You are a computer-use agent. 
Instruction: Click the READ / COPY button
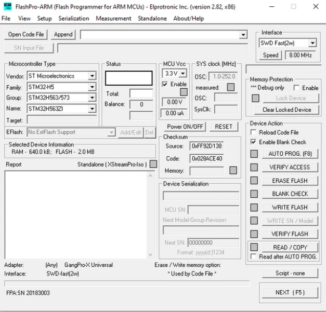(290, 247)
